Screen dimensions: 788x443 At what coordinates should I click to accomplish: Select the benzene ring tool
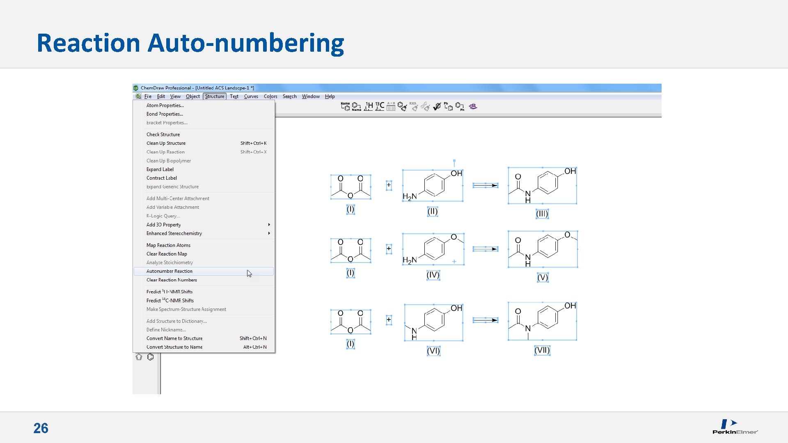pos(151,357)
